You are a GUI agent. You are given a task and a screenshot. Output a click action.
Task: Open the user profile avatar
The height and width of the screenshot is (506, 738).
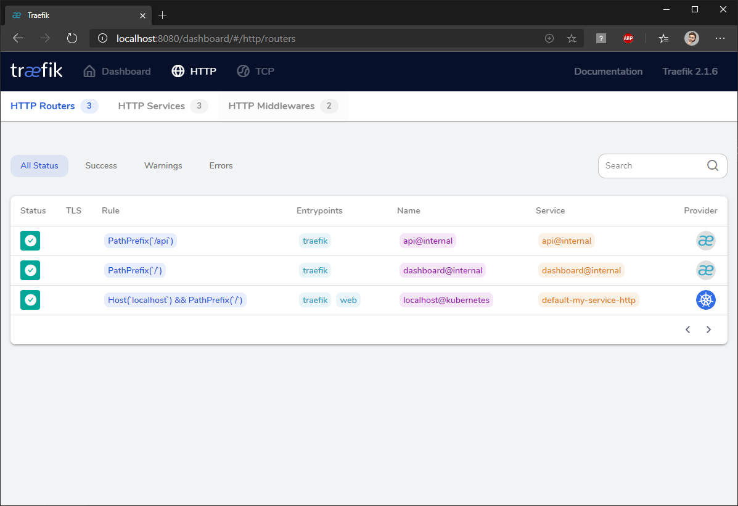(x=691, y=38)
